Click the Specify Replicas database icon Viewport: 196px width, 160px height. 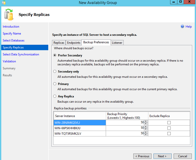click(8, 15)
